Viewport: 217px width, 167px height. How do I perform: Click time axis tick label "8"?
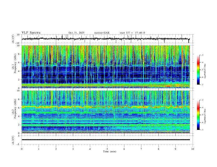(158, 149)
